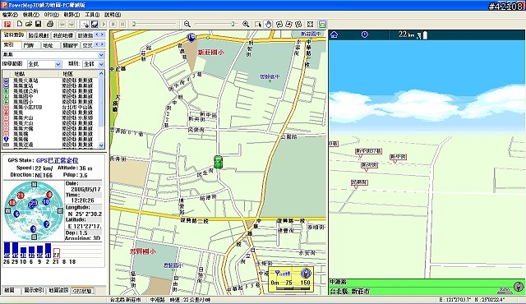The image size is (526, 304).
Task: Click results list scroll up arrow
Action: point(101,73)
